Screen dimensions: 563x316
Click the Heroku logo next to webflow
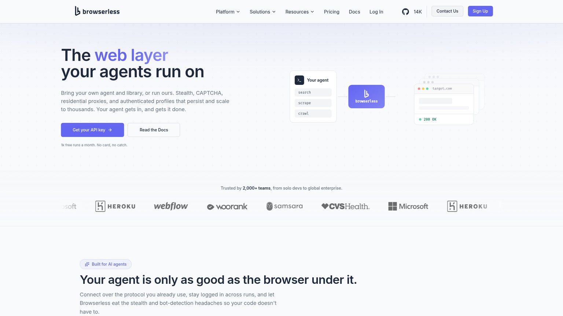click(115, 206)
